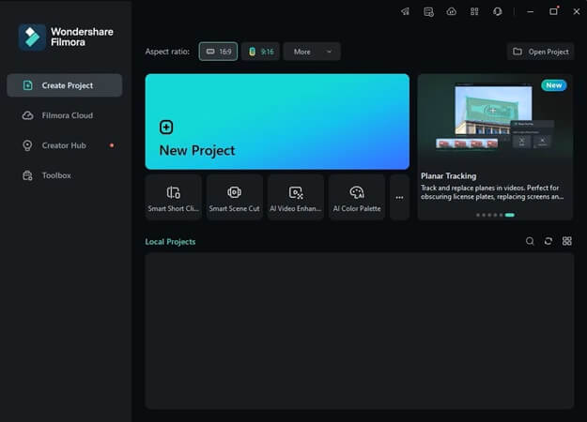Click the Creator Hub lightbulb icon

27,145
